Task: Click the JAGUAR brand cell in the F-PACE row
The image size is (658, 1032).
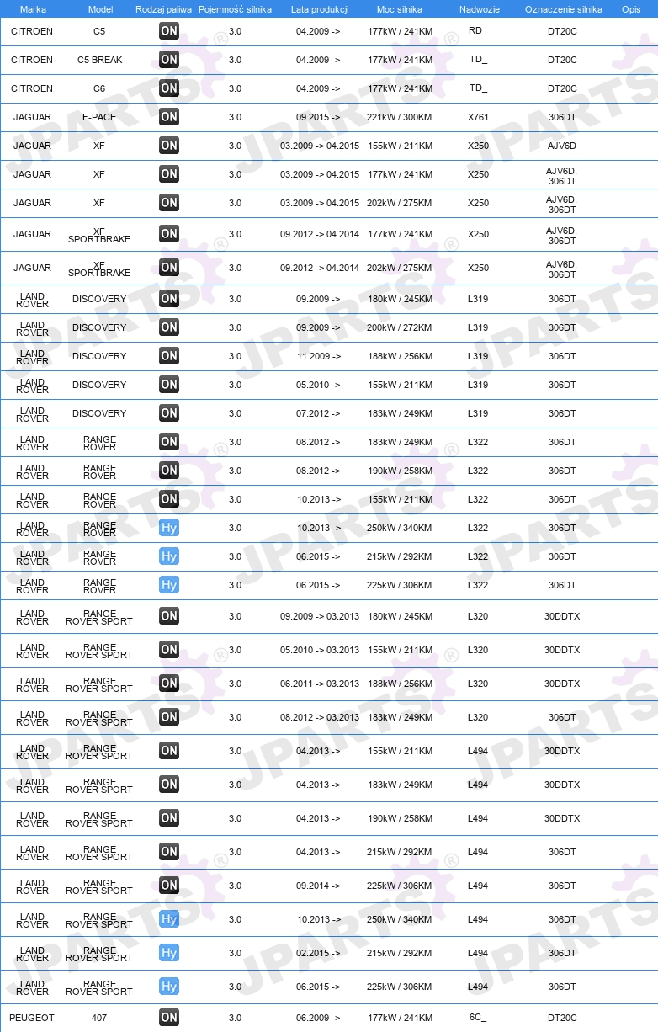Action: (x=32, y=117)
